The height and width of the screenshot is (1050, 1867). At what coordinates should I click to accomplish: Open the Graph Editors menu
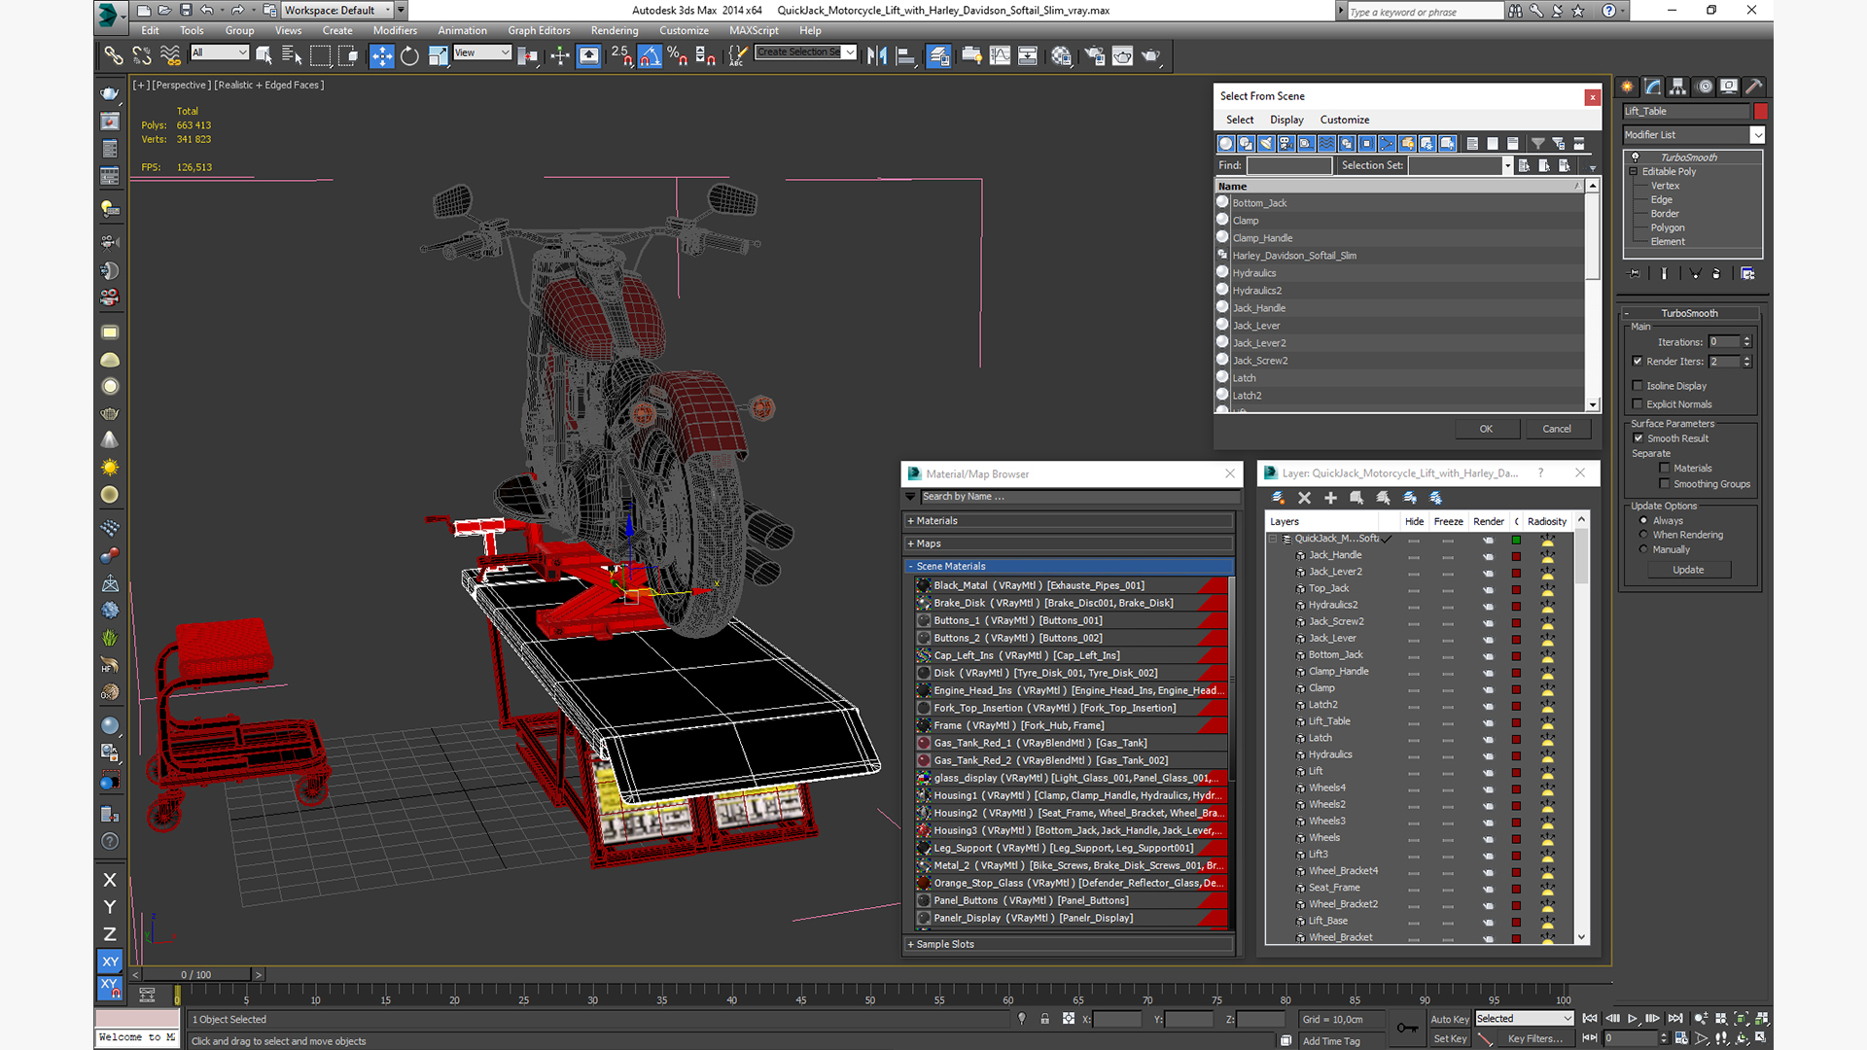tap(539, 30)
